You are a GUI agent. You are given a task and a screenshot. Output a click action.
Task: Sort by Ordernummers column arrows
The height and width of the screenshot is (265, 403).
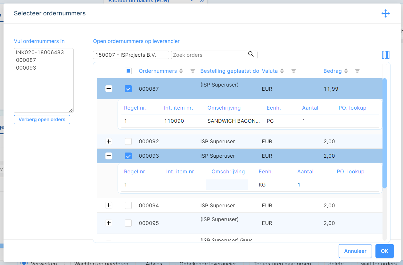tap(181, 71)
